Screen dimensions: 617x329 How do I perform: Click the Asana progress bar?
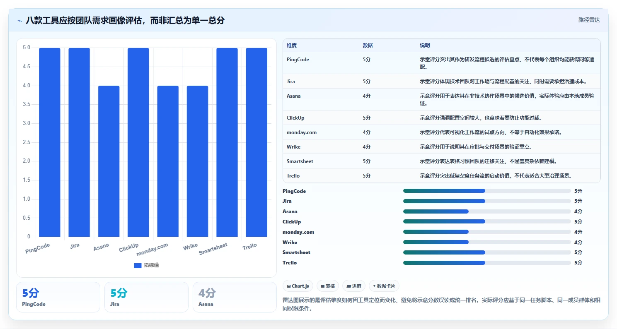(487, 211)
